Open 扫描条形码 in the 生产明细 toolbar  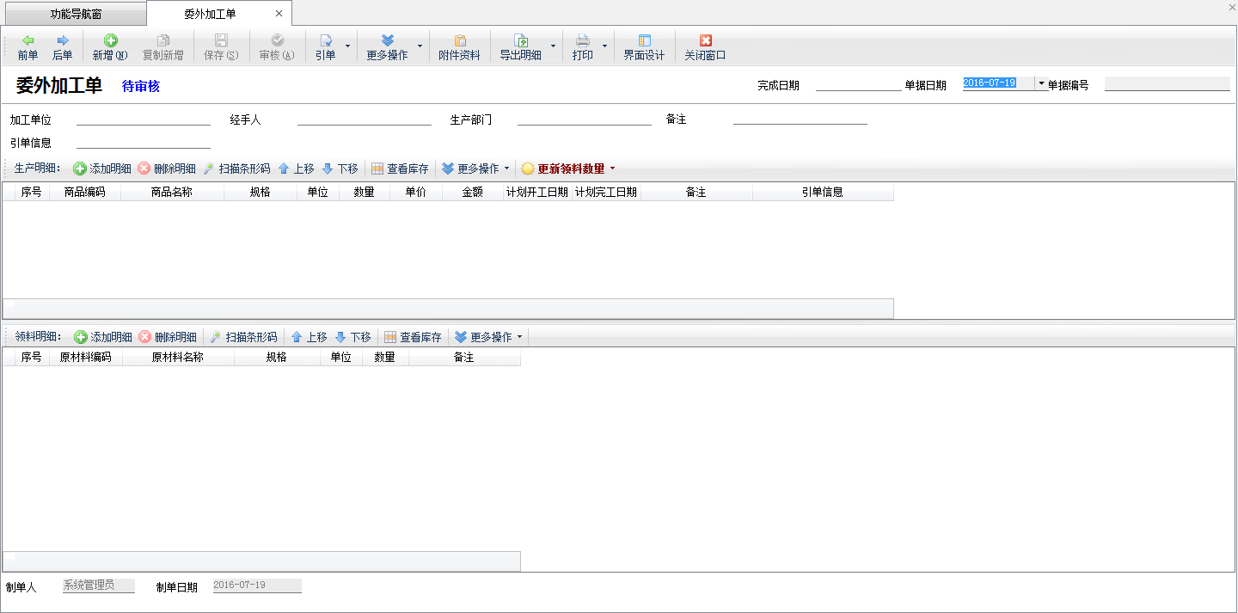(x=236, y=169)
